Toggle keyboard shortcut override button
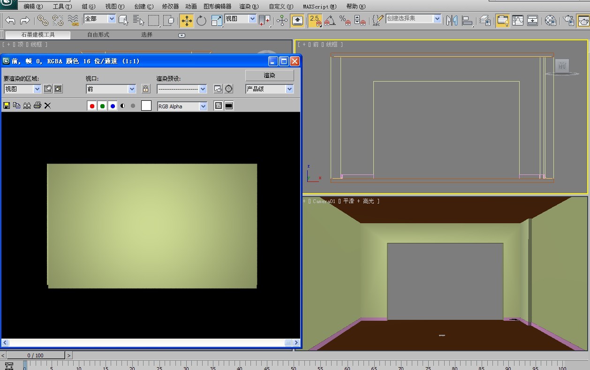 297,20
